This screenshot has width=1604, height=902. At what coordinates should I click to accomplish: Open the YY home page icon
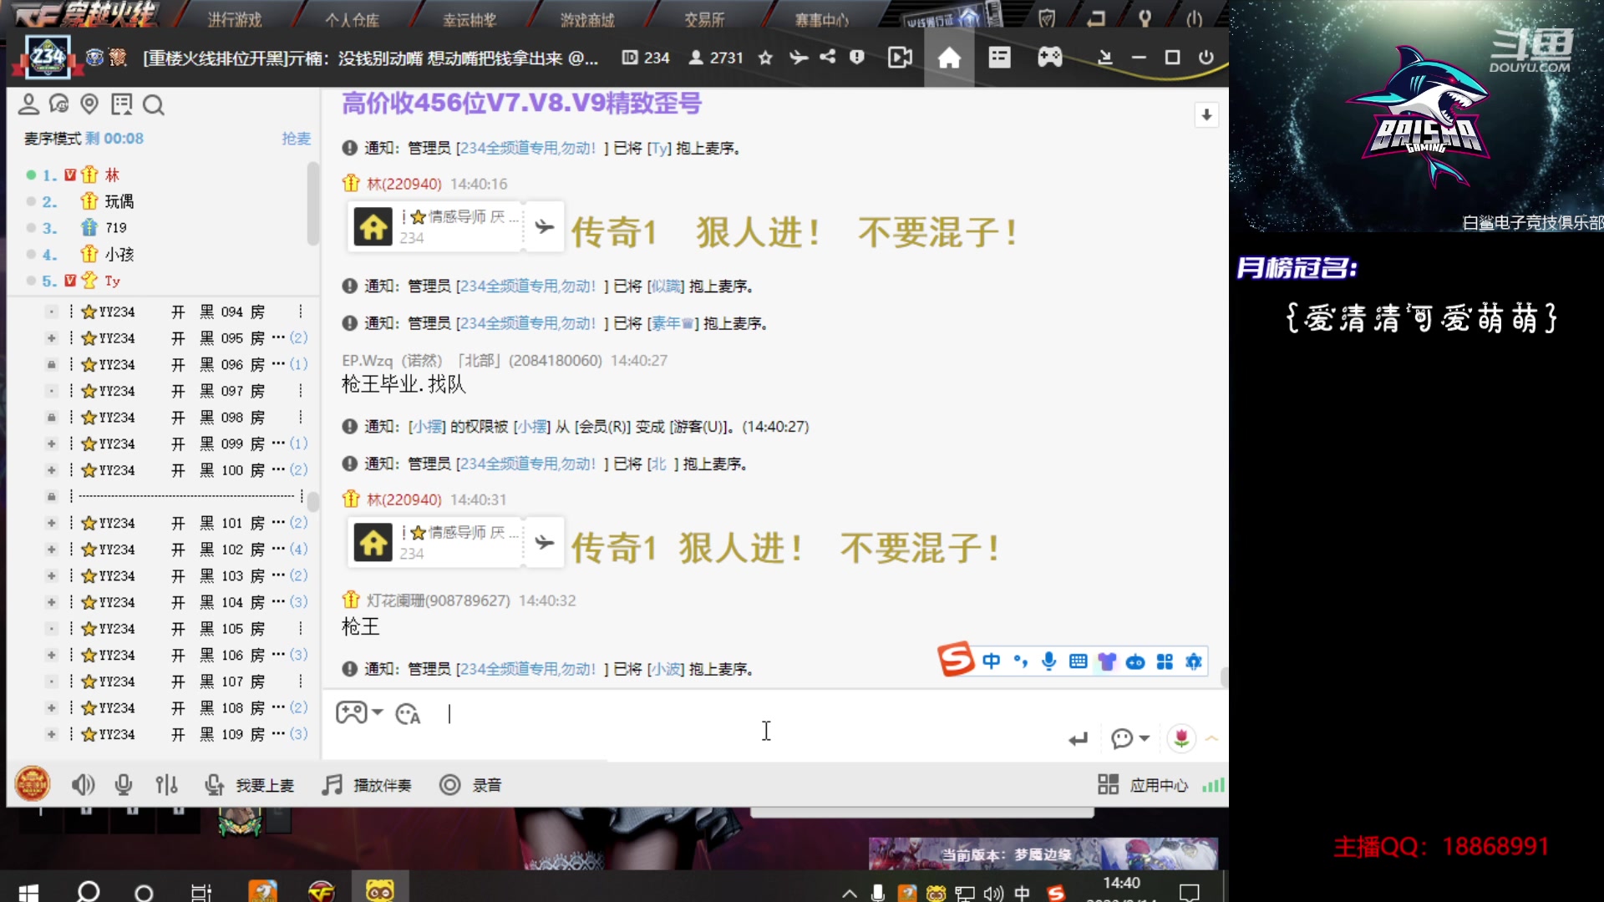949,58
